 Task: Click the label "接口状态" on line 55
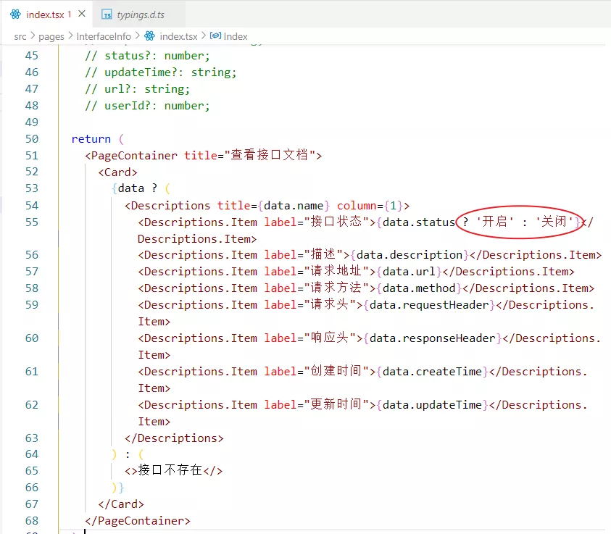coord(337,222)
